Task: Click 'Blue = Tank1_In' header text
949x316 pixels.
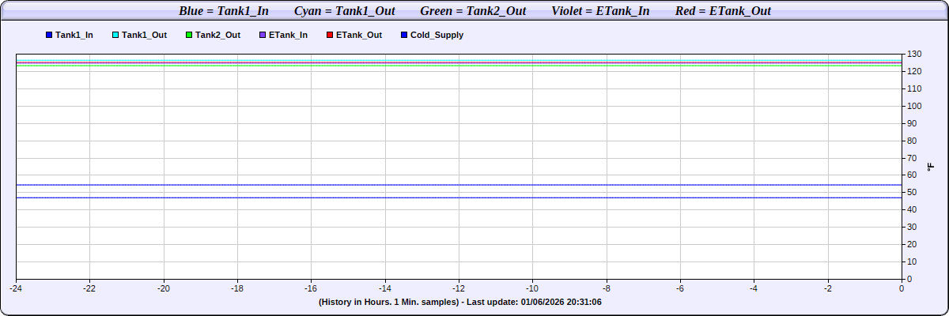Action: click(x=224, y=11)
